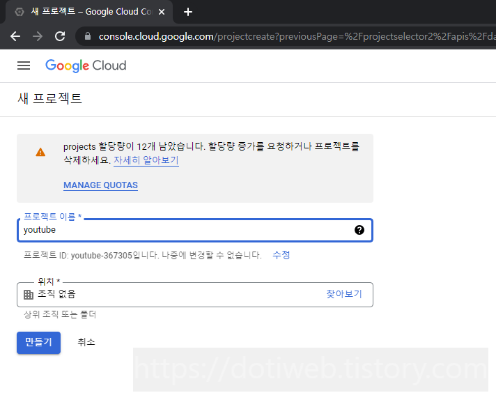Click the project ID text youtube-367305
Viewport: 496px width, 409px height.
[102, 255]
